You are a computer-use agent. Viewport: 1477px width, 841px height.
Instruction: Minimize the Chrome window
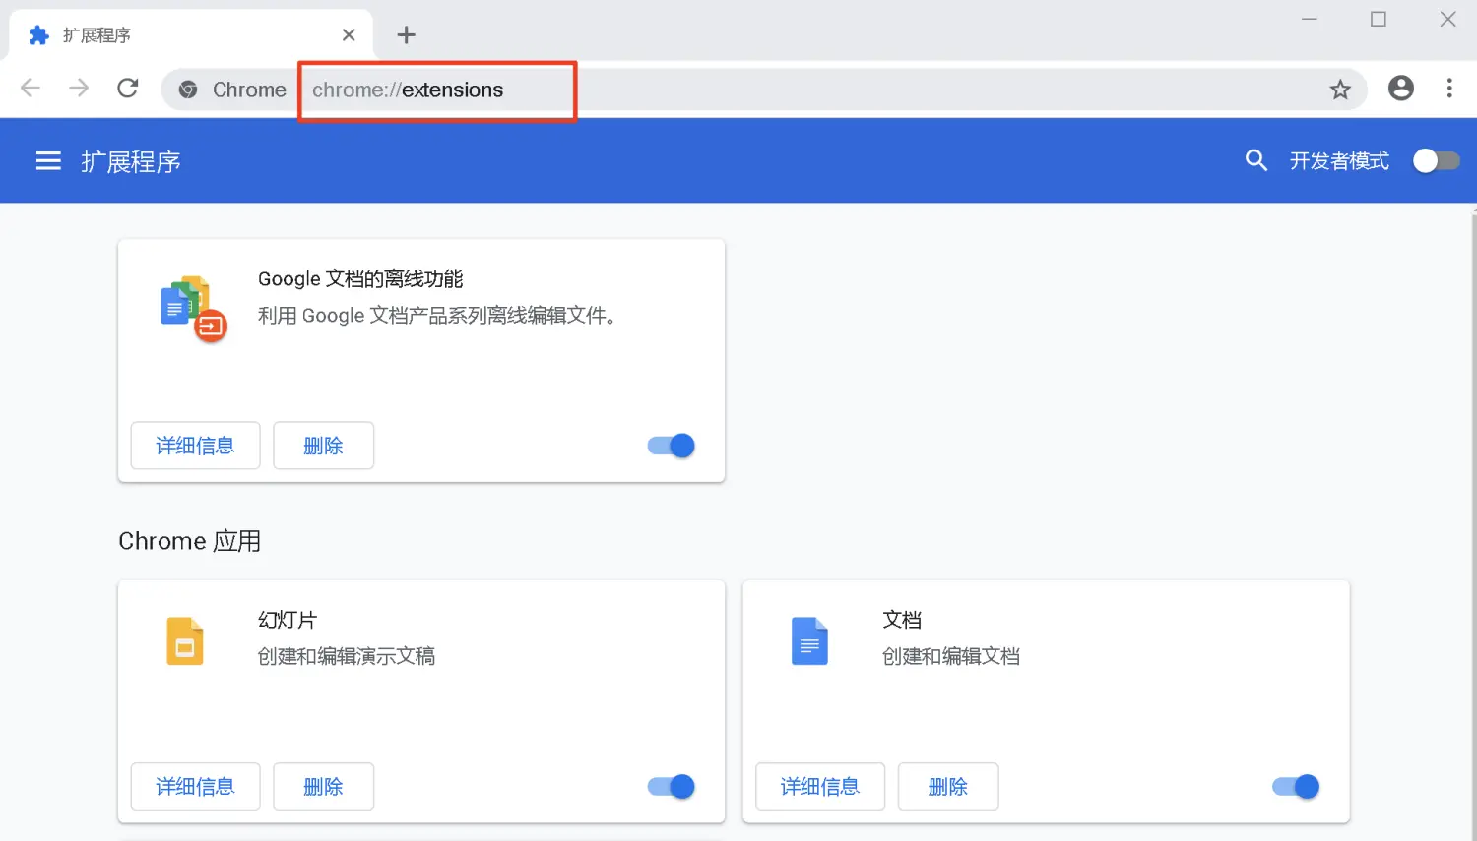click(1310, 19)
